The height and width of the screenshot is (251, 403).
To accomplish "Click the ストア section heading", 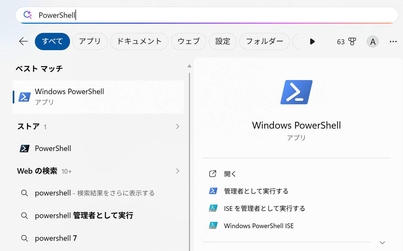I will pos(28,126).
